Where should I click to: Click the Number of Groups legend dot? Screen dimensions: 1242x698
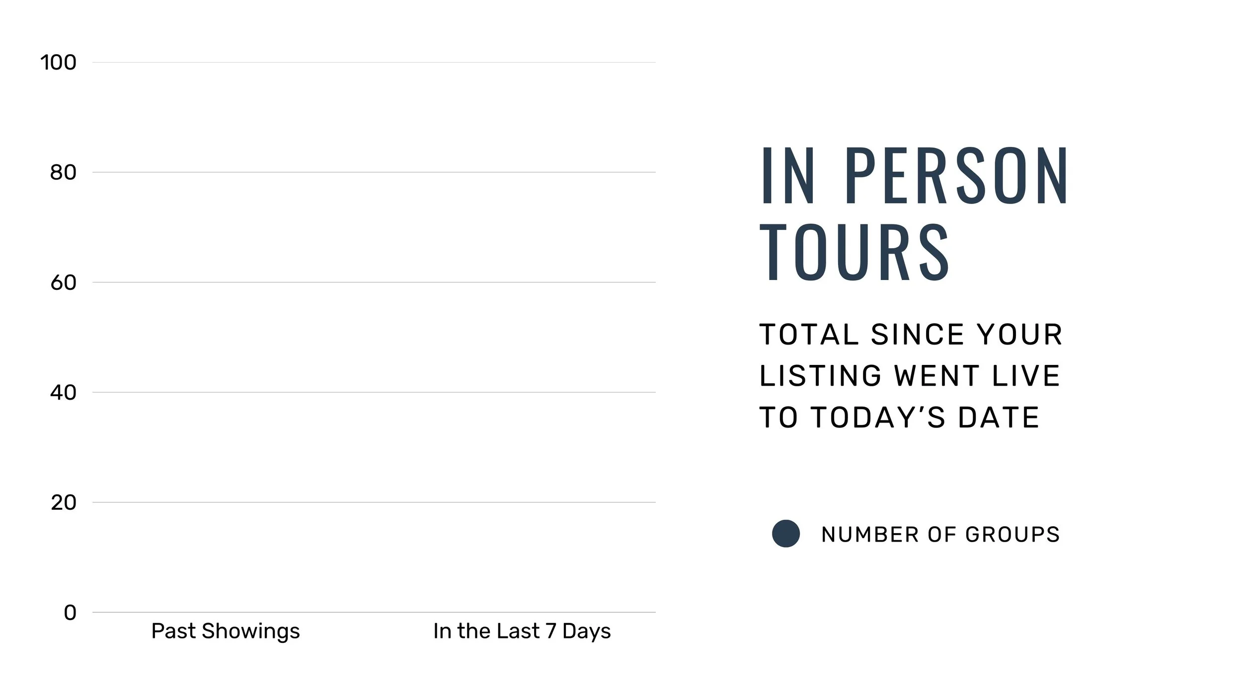point(786,534)
